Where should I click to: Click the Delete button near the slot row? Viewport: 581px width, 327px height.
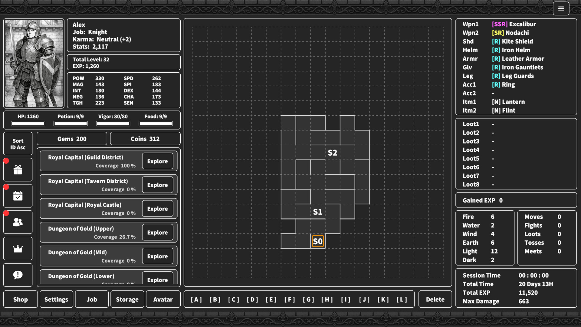[435, 299]
